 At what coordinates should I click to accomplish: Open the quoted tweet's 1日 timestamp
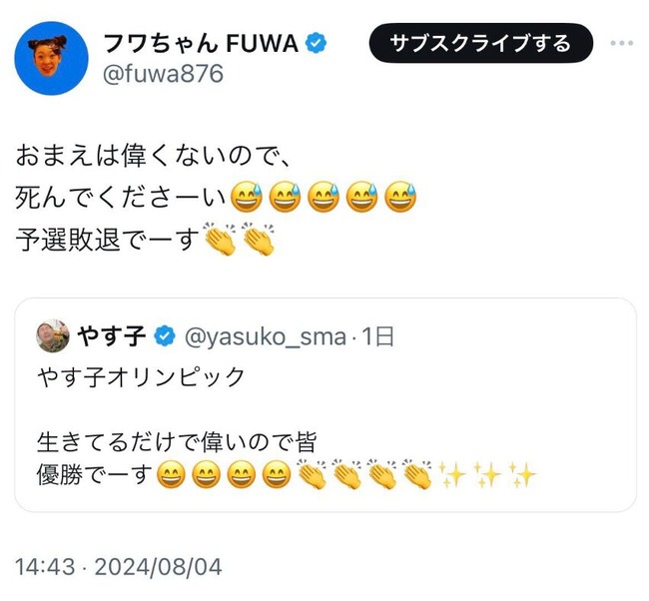[x=377, y=336]
